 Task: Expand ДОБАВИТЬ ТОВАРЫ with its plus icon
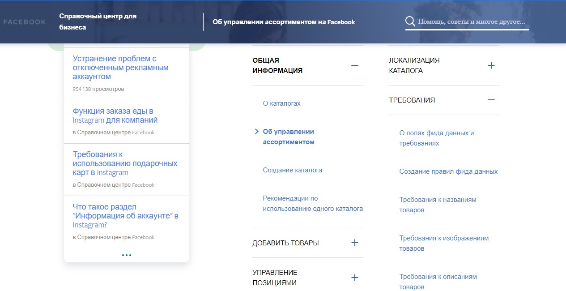[x=355, y=243]
